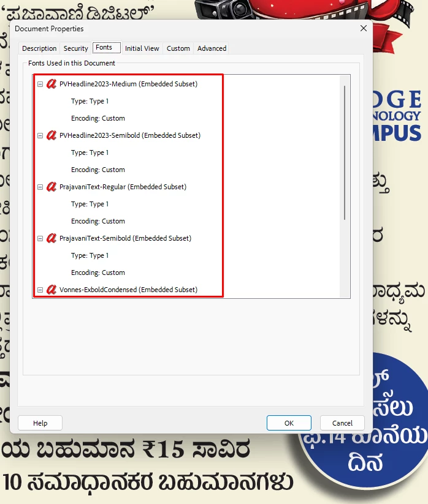Click the font icon beside PVHeadline2023-Semibold
The width and height of the screenshot is (428, 504).
point(52,135)
